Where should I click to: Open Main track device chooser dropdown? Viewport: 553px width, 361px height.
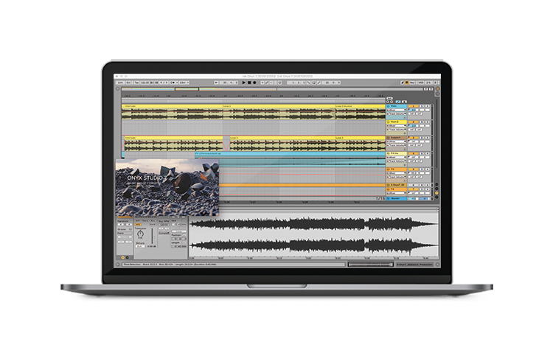(397, 110)
